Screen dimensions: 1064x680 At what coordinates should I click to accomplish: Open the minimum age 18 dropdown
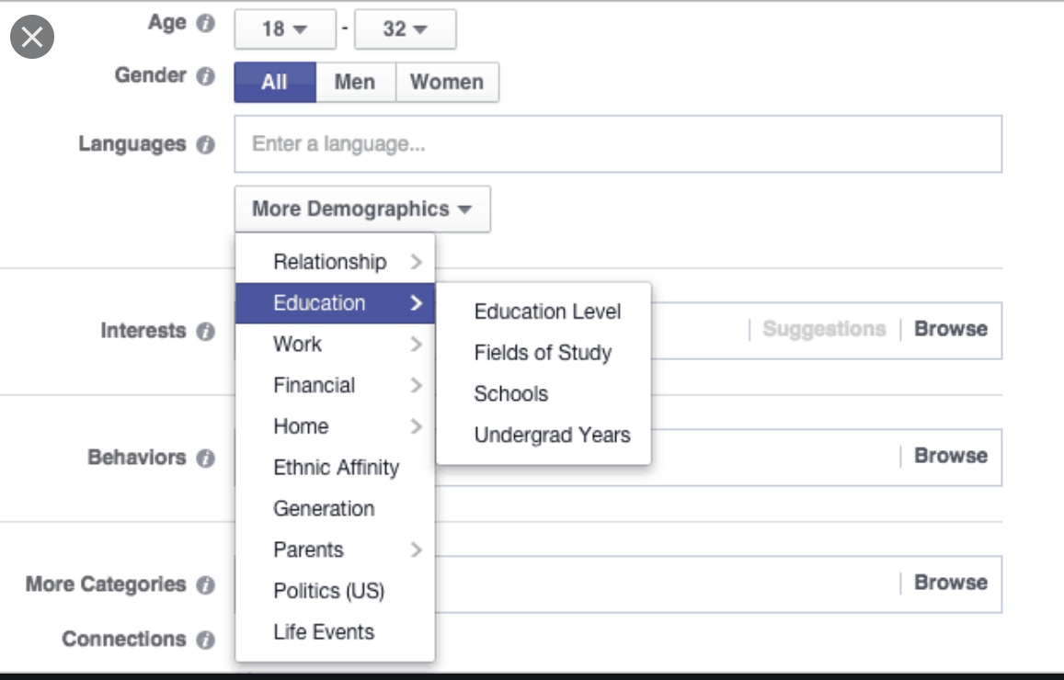tap(285, 29)
